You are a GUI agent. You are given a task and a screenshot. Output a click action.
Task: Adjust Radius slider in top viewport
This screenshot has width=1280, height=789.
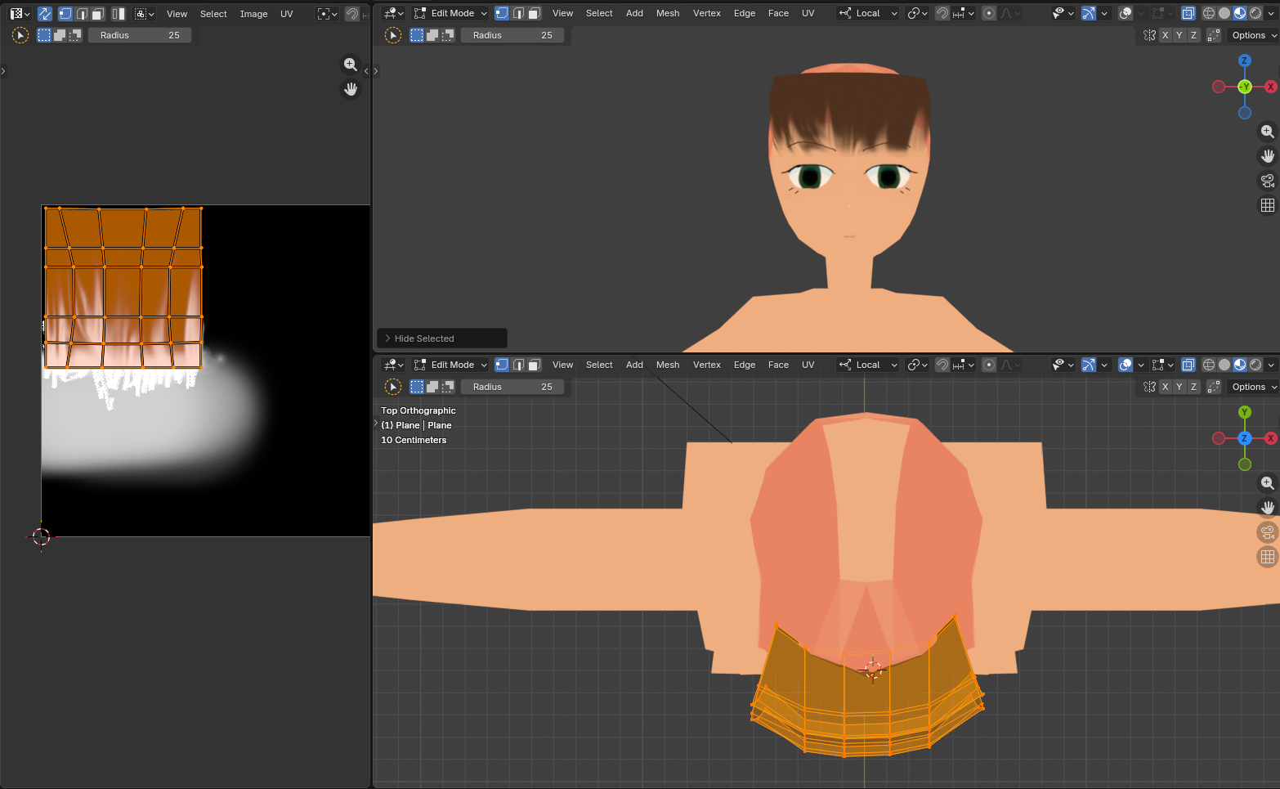click(x=512, y=35)
